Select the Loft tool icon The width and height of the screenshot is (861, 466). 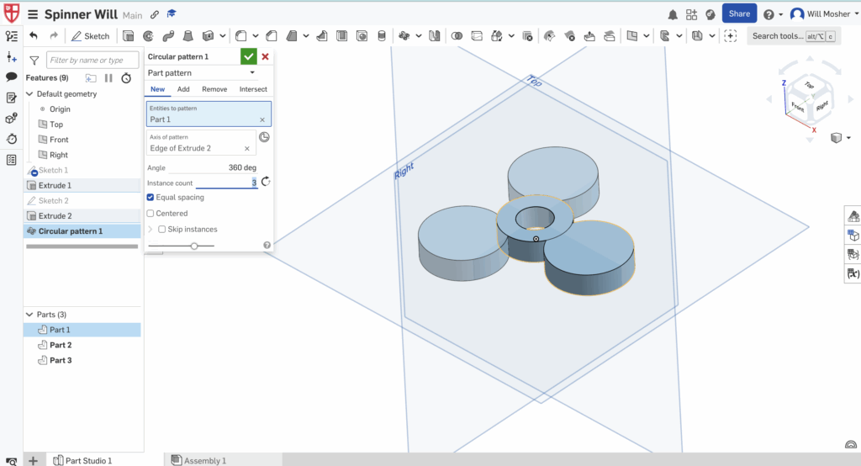pyautogui.click(x=188, y=36)
